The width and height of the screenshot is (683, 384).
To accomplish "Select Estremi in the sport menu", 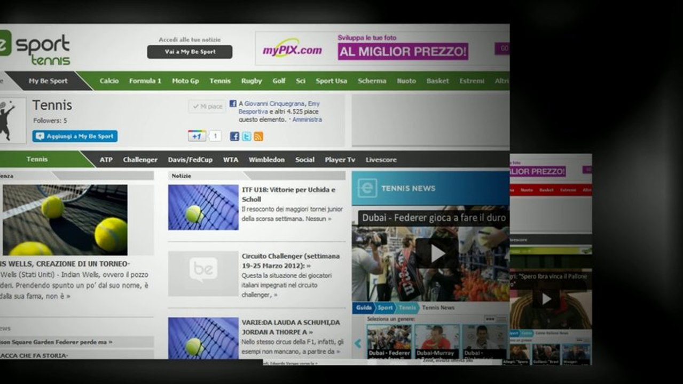I will (x=472, y=81).
